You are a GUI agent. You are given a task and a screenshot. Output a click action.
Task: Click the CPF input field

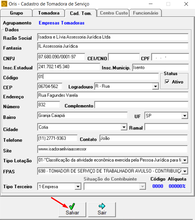pos(170,57)
